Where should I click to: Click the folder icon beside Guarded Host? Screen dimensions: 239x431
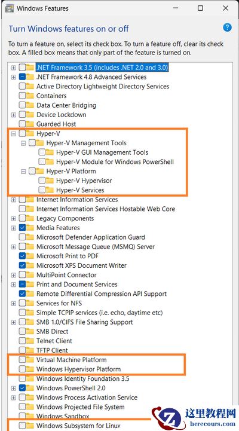coord(30,124)
